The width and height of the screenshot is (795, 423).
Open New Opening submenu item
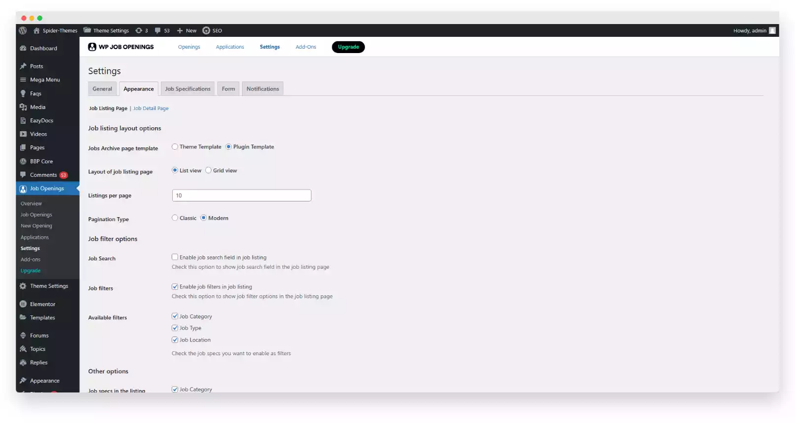[x=36, y=226]
